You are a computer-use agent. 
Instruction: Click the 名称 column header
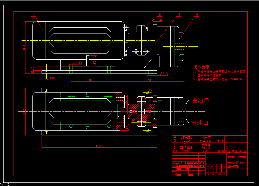(206, 151)
